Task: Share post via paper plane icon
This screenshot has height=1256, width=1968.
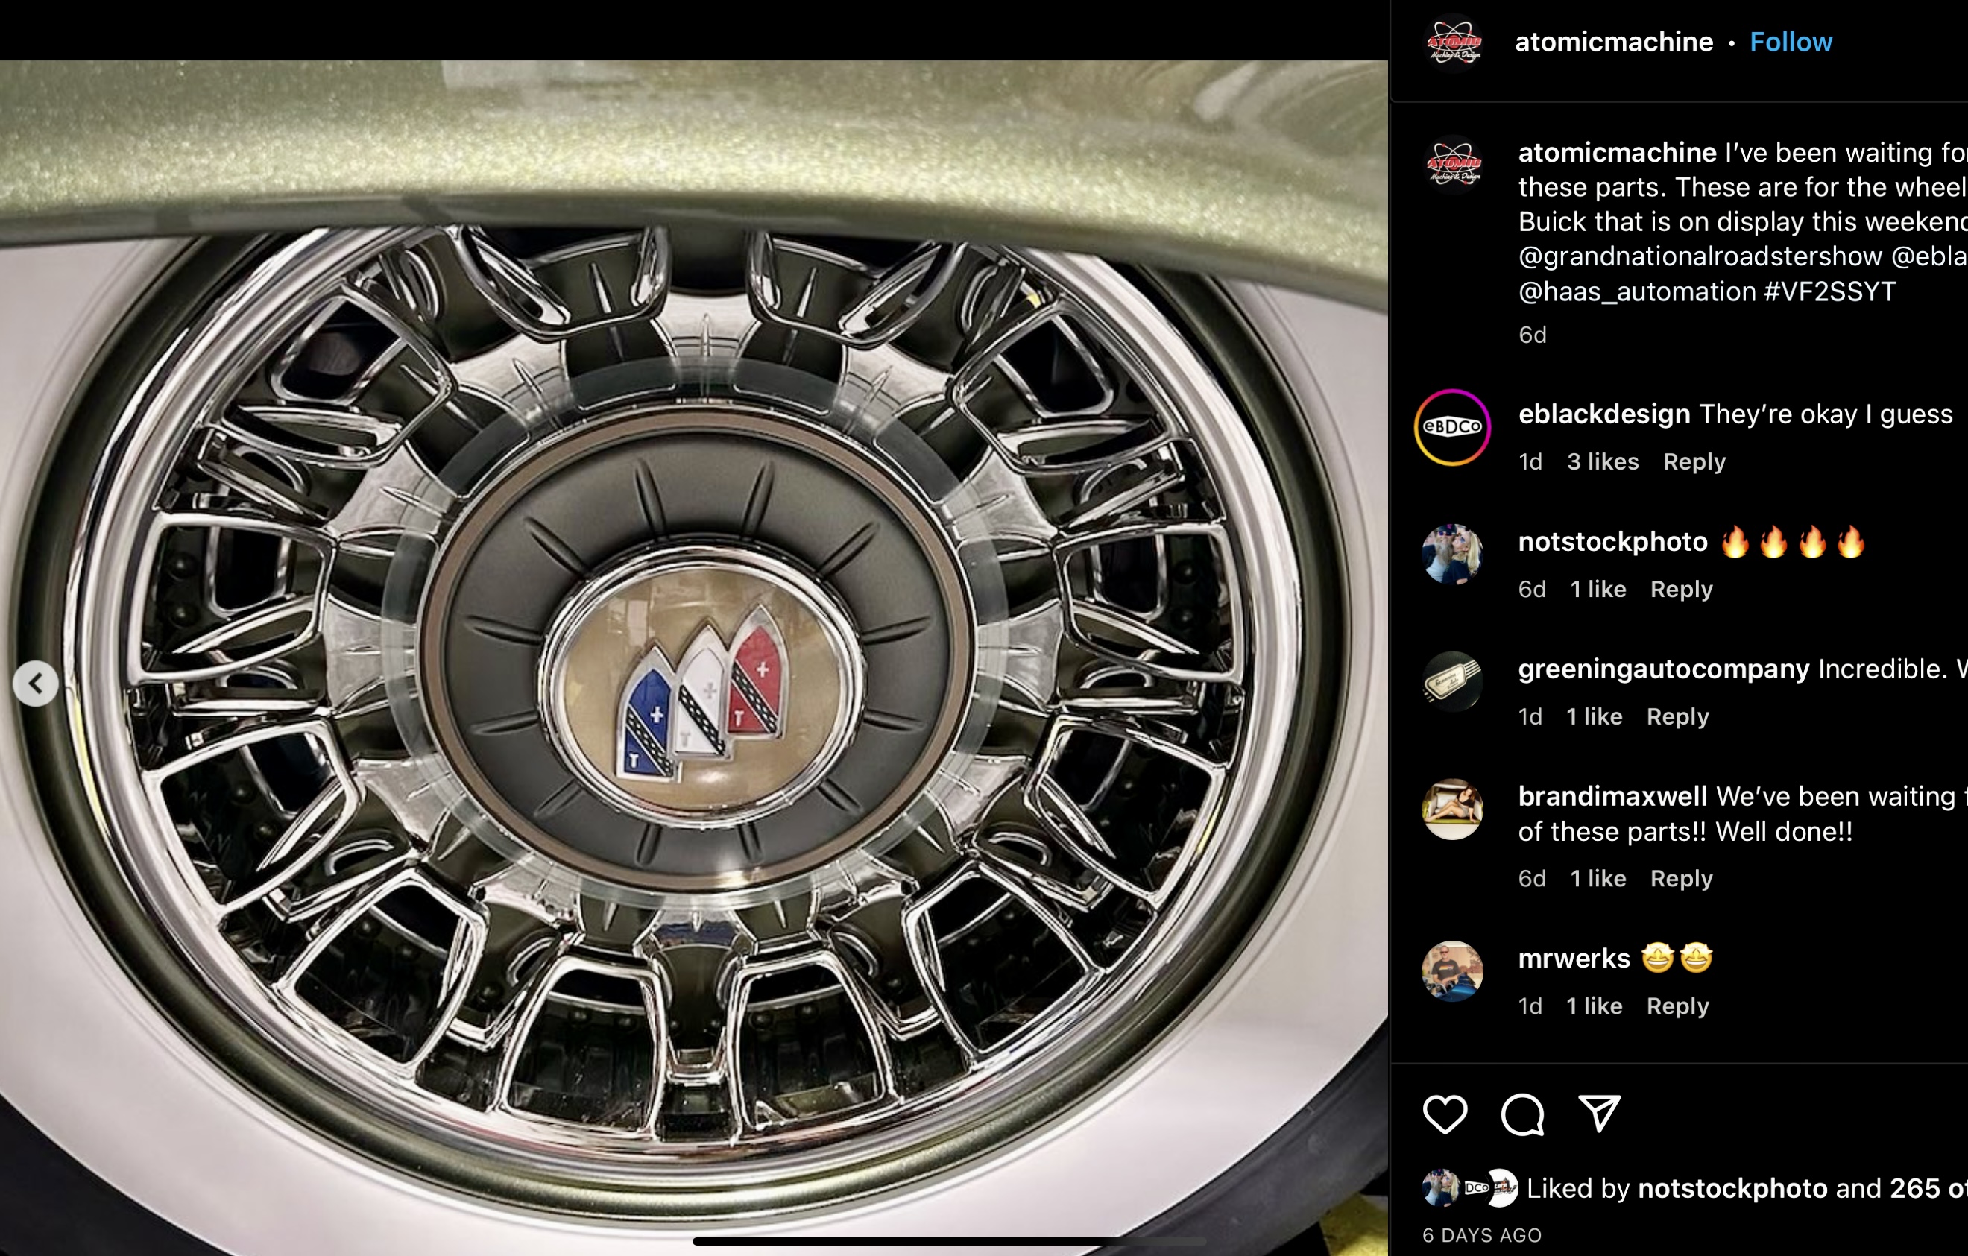Action: pyautogui.click(x=1598, y=1114)
